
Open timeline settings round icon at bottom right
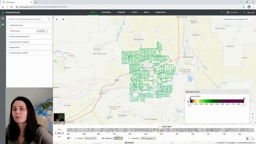pos(247,138)
